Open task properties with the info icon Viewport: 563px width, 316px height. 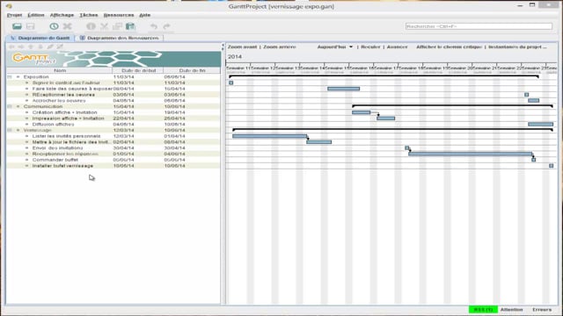[x=91, y=26]
